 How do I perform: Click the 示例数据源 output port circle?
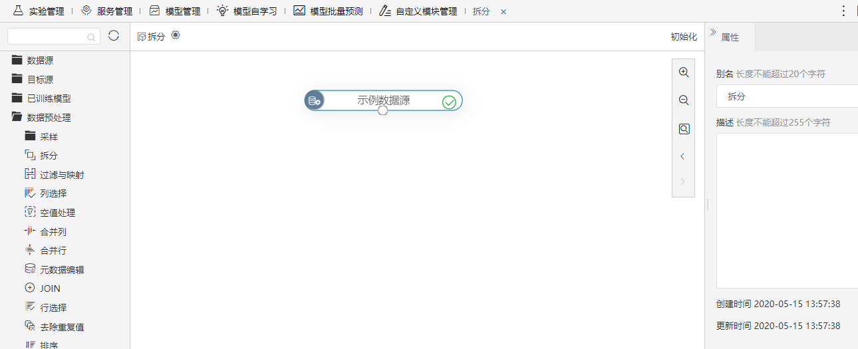pyautogui.click(x=382, y=110)
